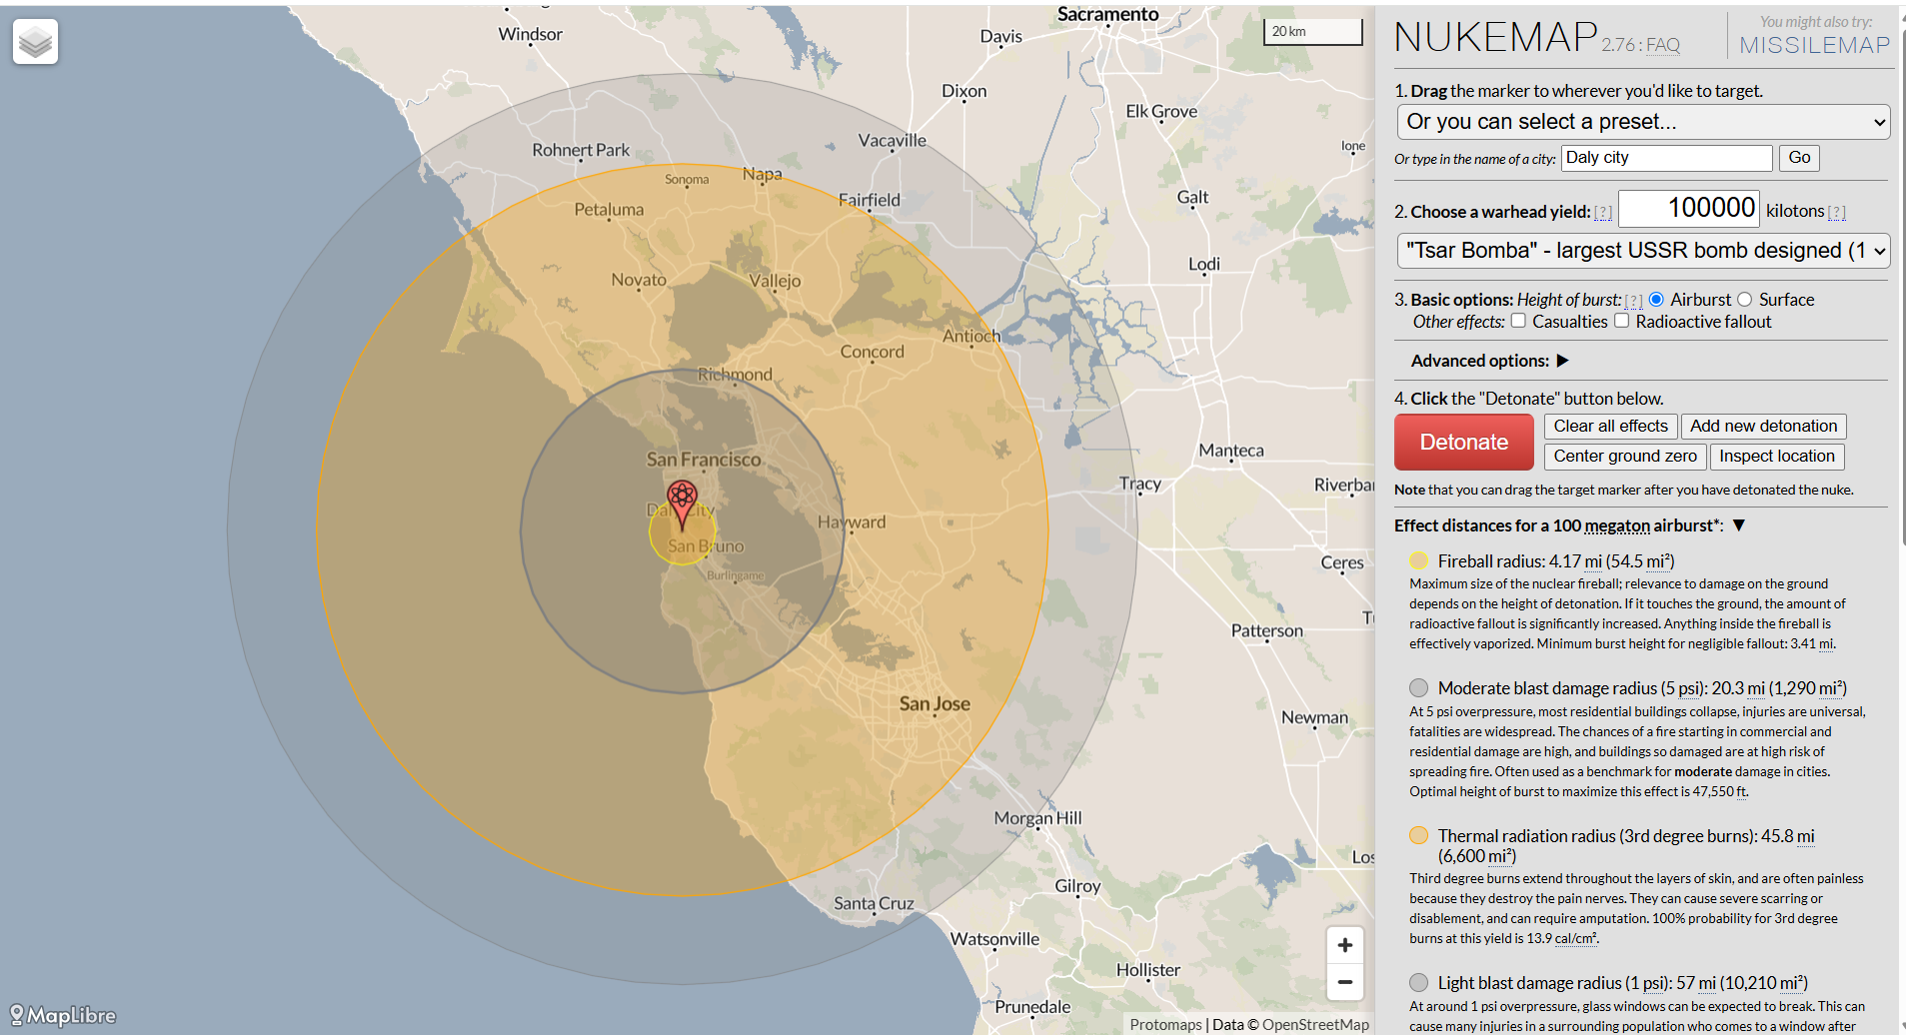Click the Manteca map label
The image size is (1906, 1035).
click(x=1231, y=451)
